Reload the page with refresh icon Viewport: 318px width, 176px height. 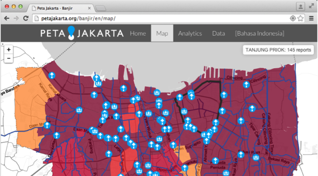(x=26, y=18)
